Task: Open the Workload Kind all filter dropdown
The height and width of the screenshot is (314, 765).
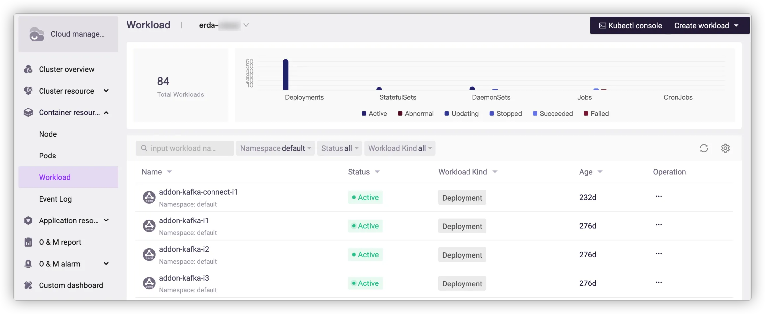Action: 399,148
